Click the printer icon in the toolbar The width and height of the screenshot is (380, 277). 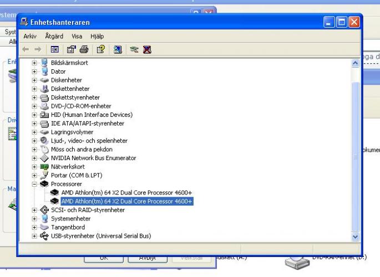(84, 49)
